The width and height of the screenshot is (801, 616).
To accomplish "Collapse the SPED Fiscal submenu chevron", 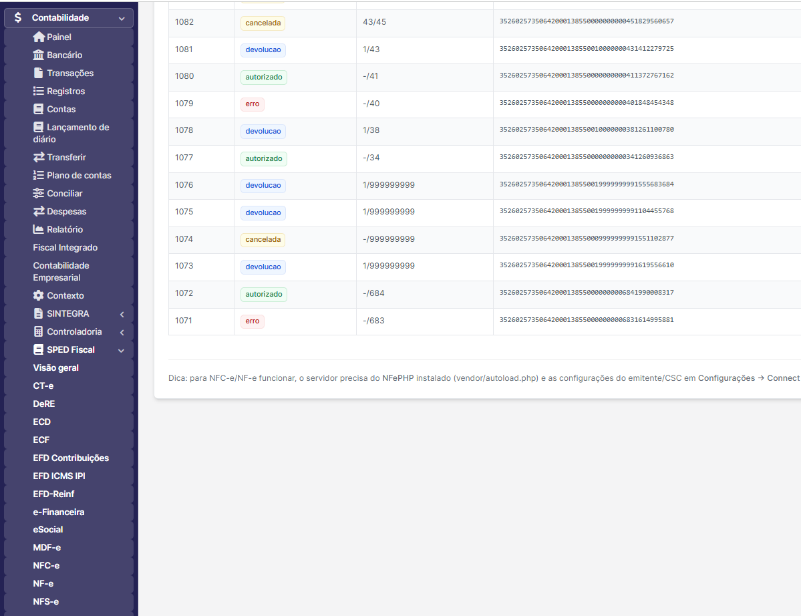I will coord(122,350).
